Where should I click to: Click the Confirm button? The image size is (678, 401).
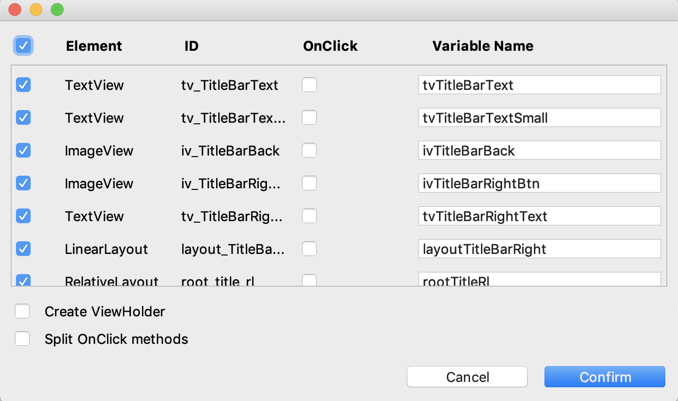[604, 377]
